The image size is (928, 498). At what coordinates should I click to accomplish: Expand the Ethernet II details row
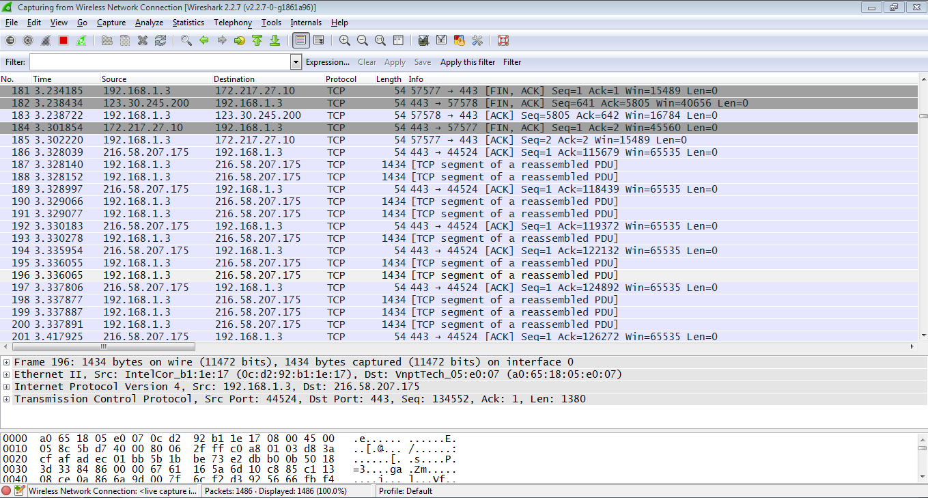tap(6, 374)
